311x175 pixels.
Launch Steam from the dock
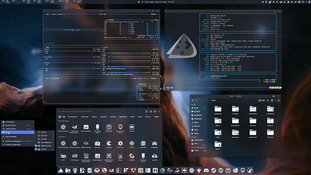click(x=213, y=170)
